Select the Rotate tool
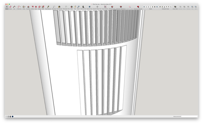Screen dimensions: 203x124 (39, 7)
